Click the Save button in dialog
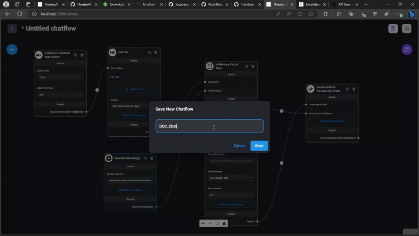 pyautogui.click(x=259, y=145)
